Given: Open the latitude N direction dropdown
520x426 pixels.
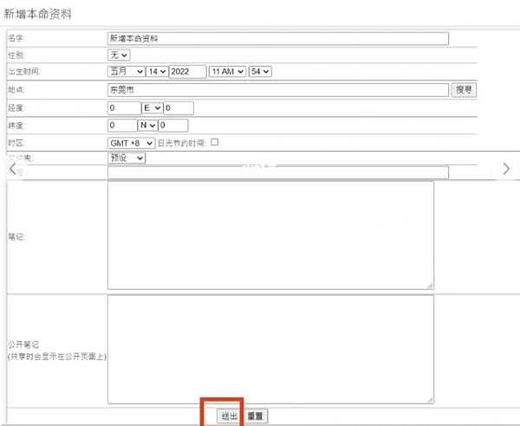Looking at the screenshot, I should point(147,126).
